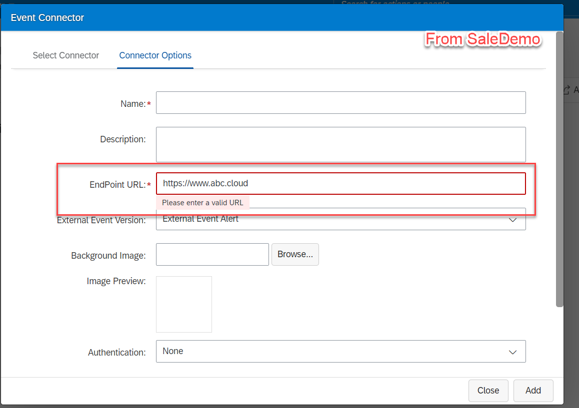Viewport: 579px width, 408px height.
Task: Click the Event Connector dialog title
Action: click(47, 17)
